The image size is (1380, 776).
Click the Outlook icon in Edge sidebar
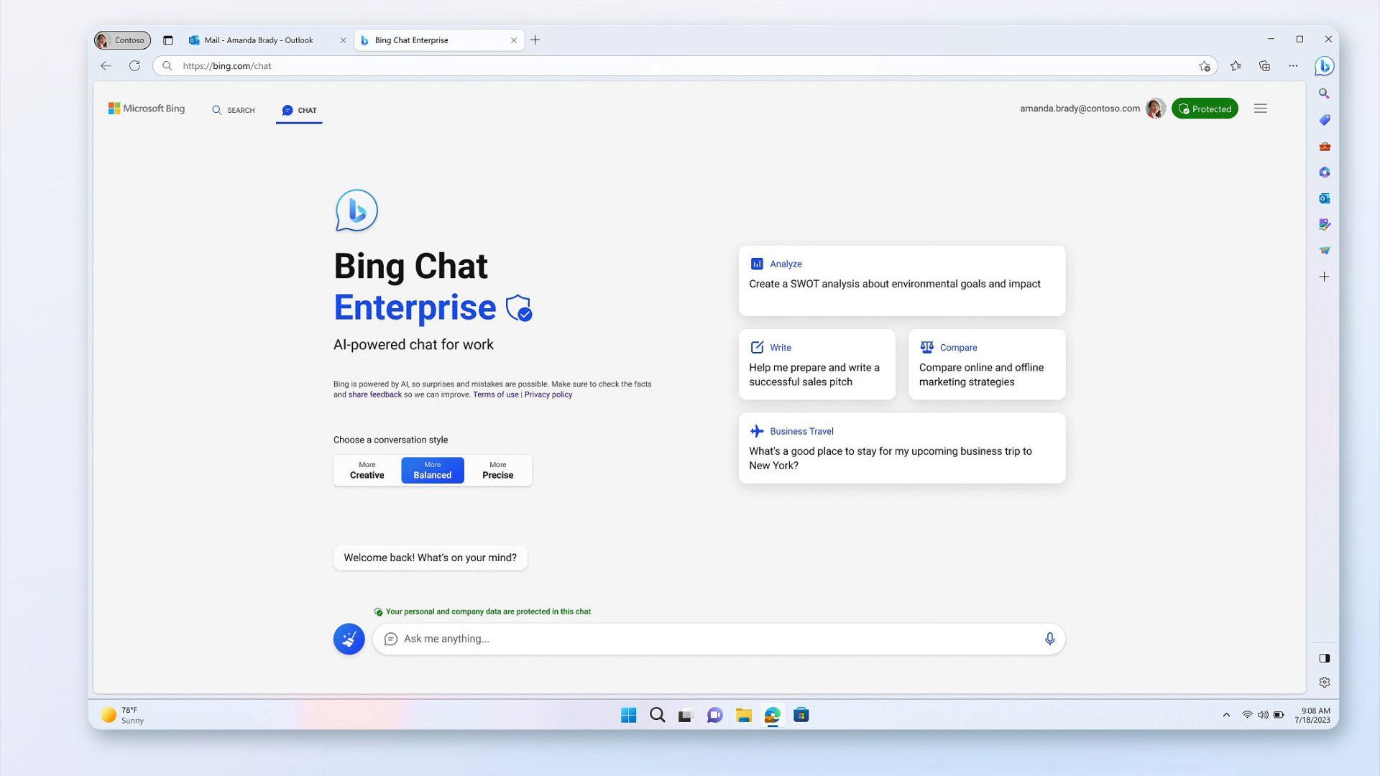1325,198
